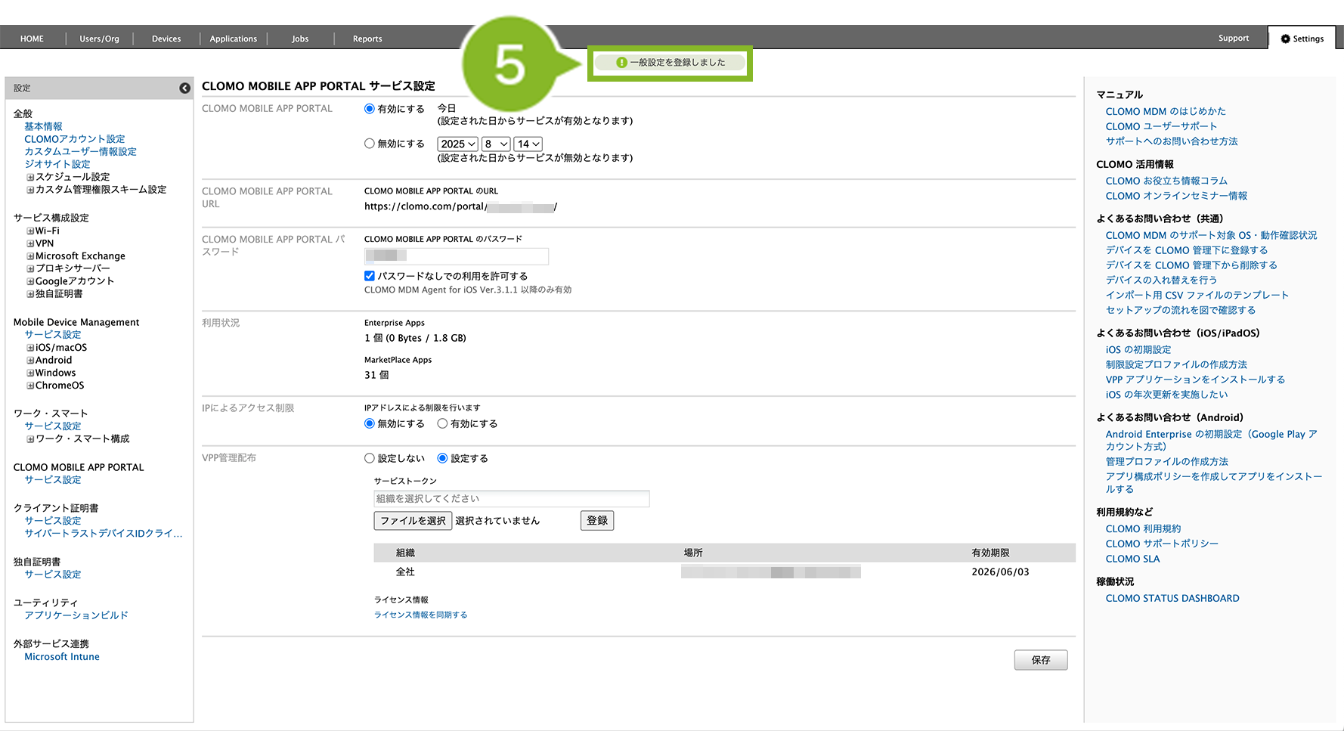Click ライセンス情報を同期する link

420,615
